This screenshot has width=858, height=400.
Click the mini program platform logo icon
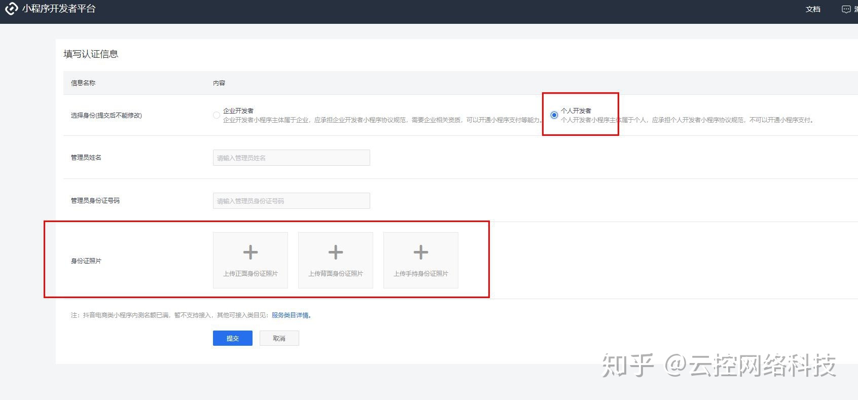coord(11,9)
